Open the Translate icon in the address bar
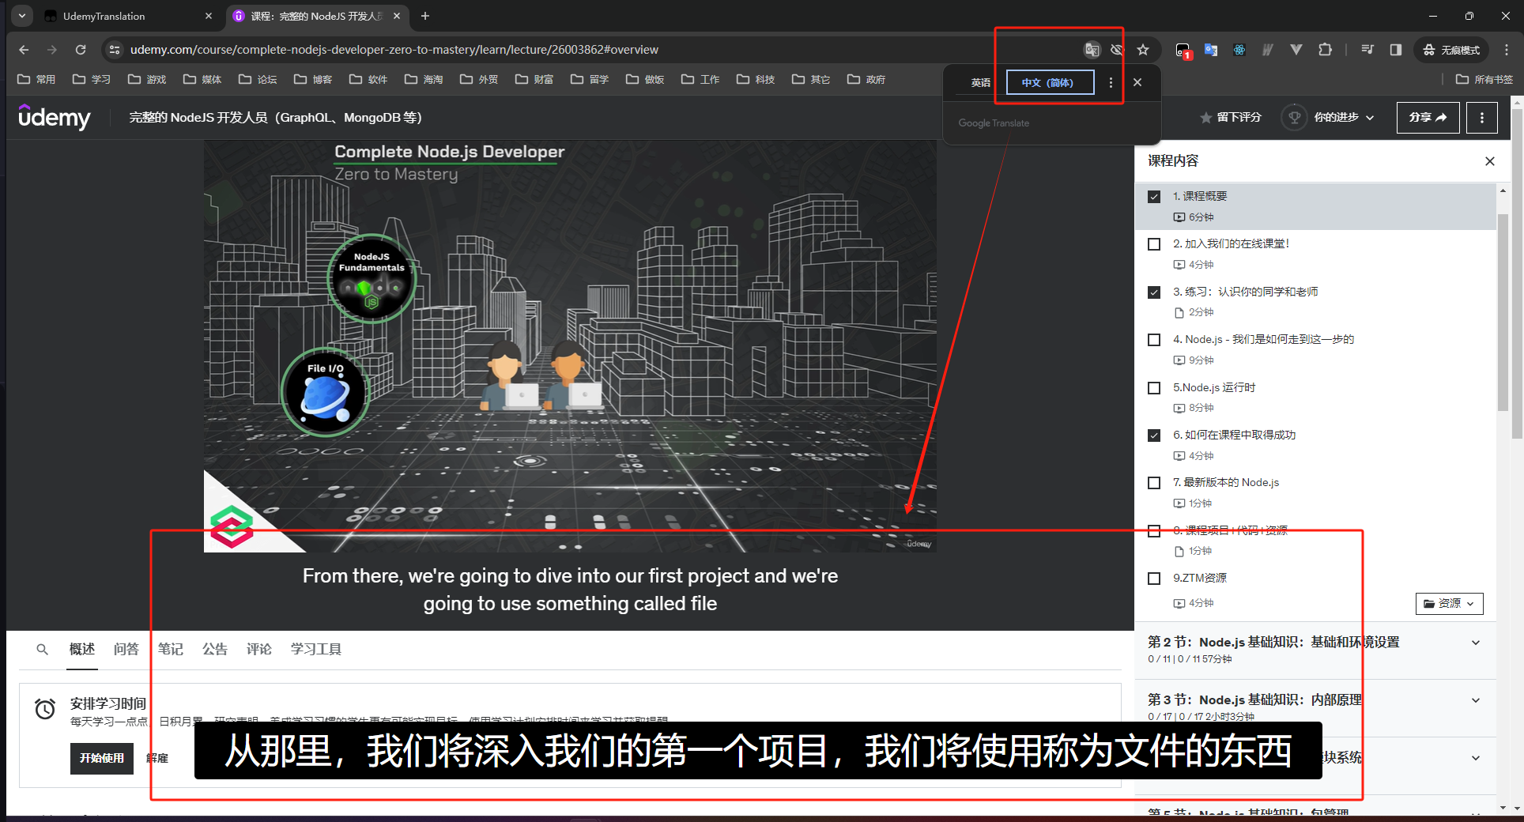1524x822 pixels. 1092,50
